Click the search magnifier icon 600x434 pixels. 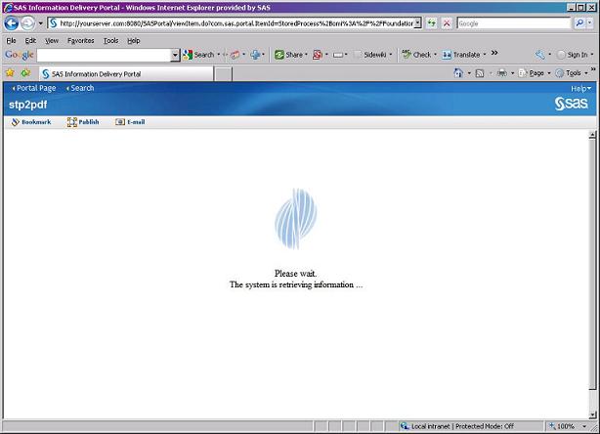point(579,23)
